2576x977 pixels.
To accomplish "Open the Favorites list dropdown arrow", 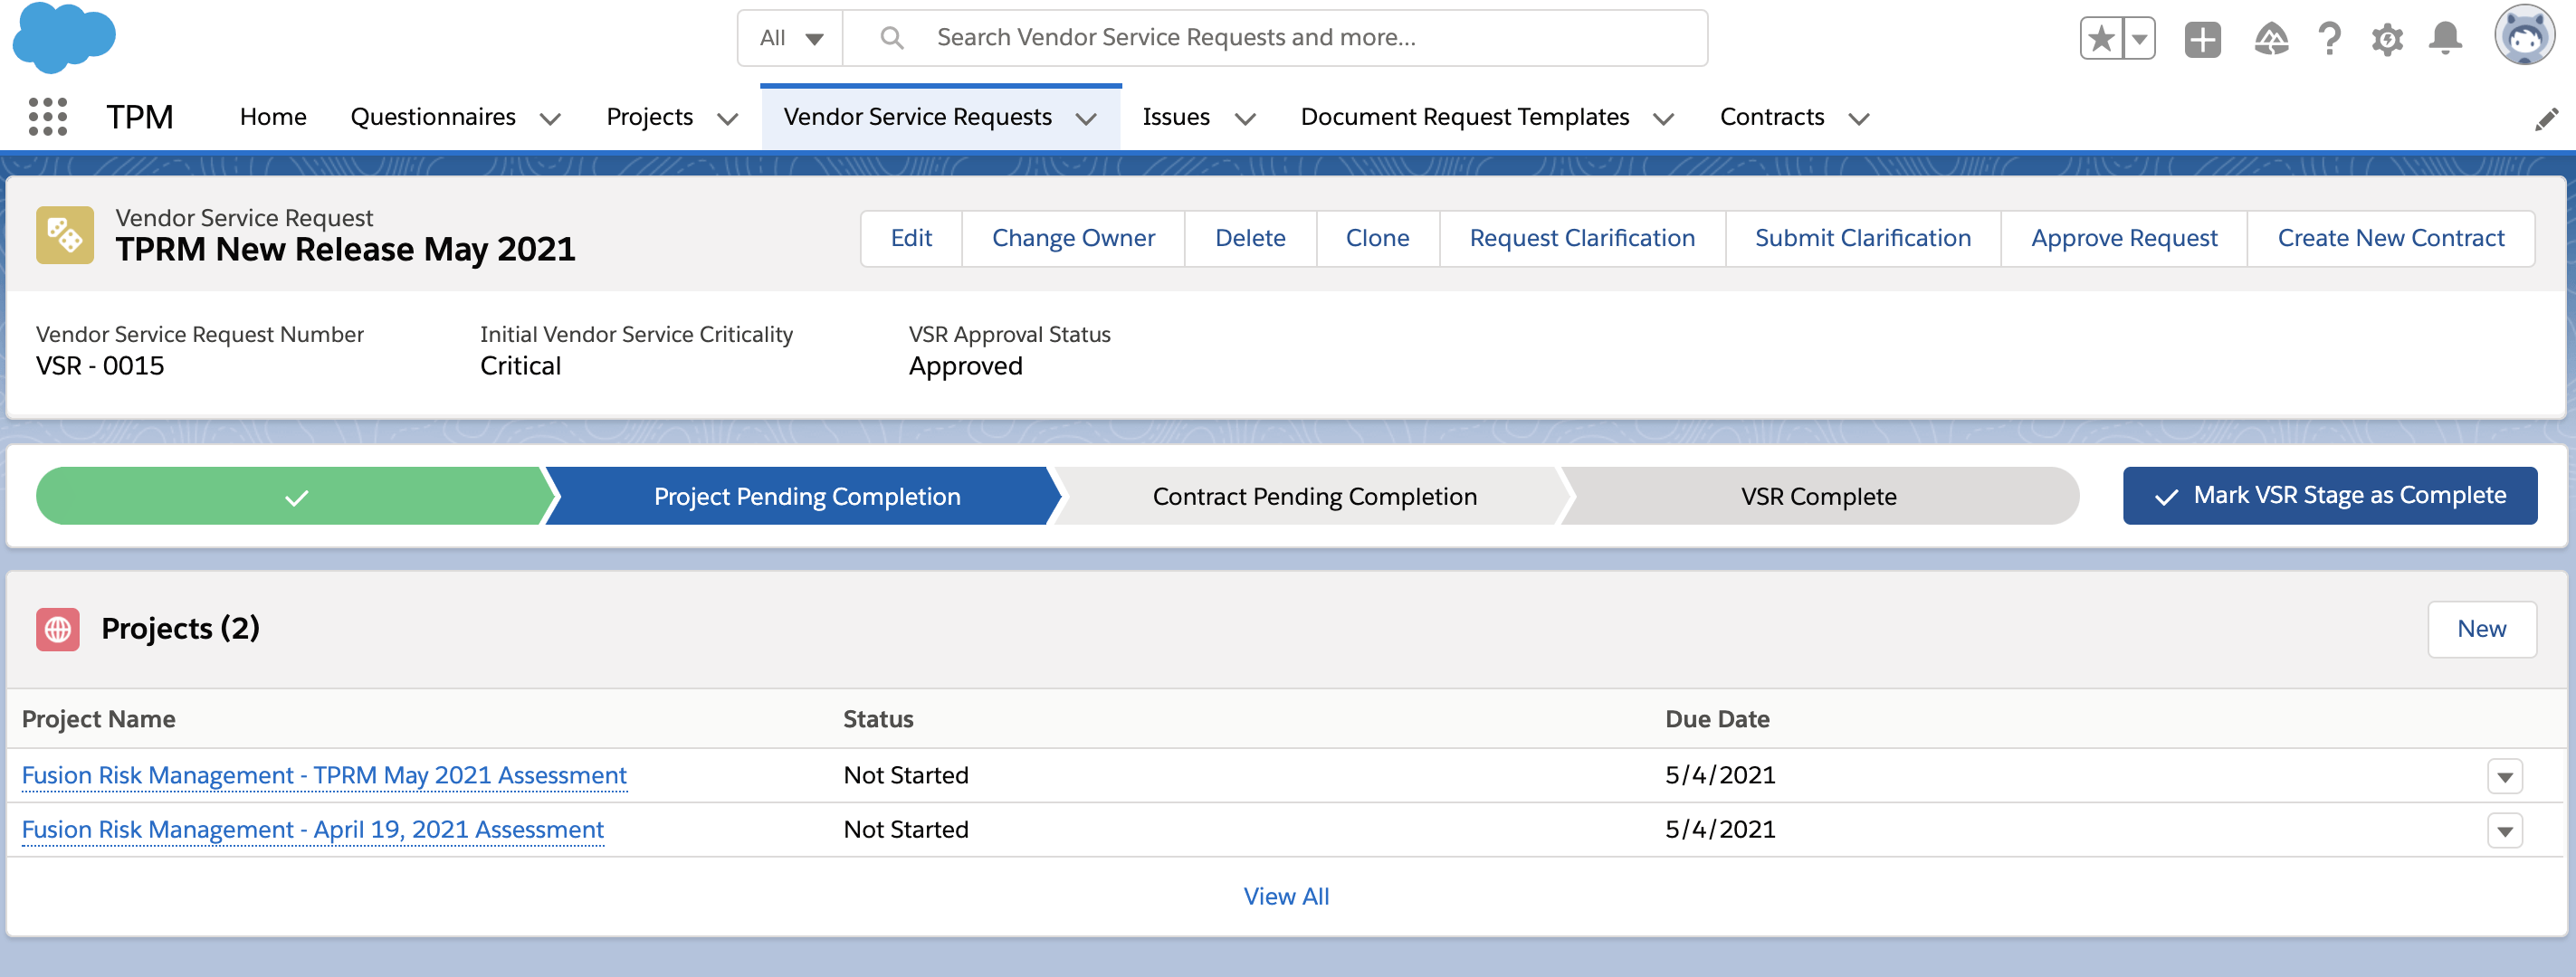I will click(2138, 39).
